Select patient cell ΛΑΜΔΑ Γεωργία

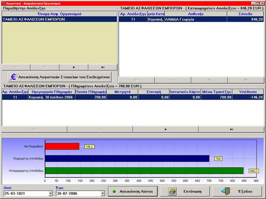(196, 19)
